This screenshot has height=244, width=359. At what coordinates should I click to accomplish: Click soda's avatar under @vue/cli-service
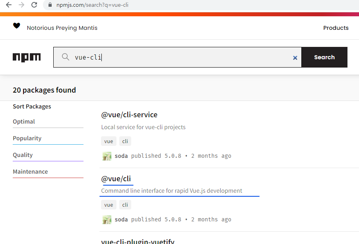[x=107, y=156]
